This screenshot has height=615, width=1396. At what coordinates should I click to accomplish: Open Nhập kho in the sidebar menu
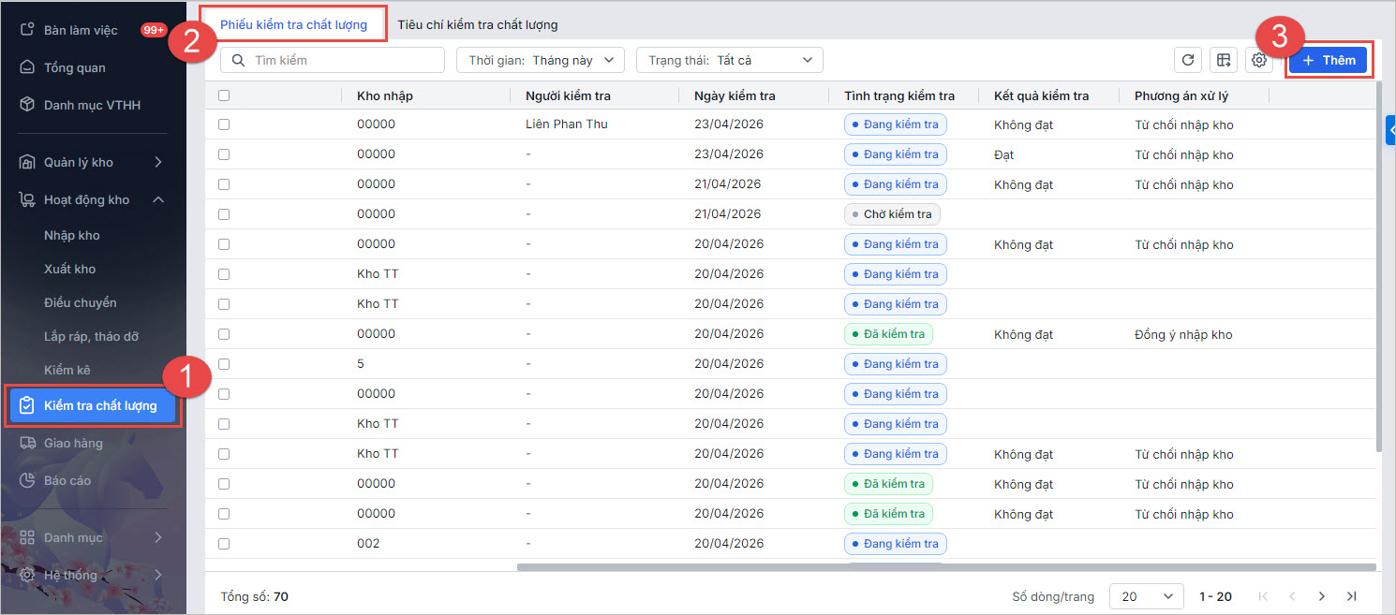coord(71,235)
